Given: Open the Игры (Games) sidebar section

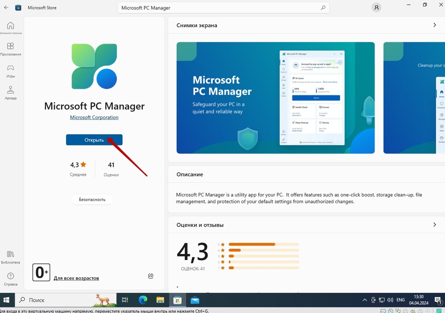Looking at the screenshot, I should (10, 71).
